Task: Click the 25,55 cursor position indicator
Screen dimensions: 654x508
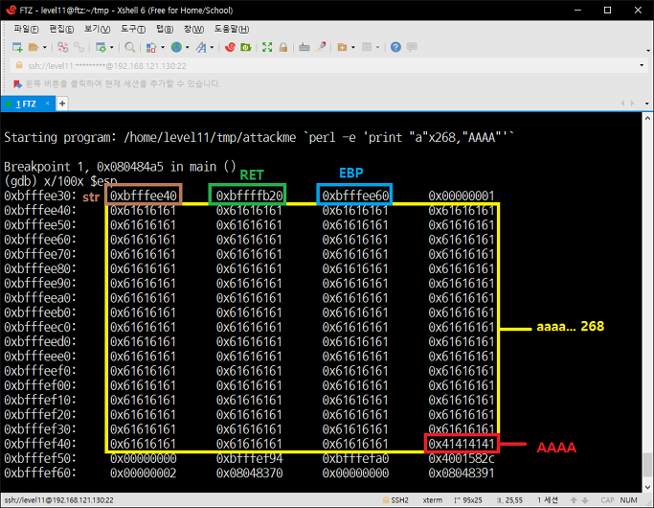Action: pyautogui.click(x=509, y=500)
